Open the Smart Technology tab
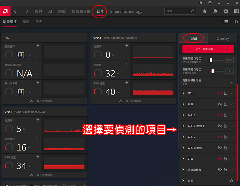 tap(126, 11)
